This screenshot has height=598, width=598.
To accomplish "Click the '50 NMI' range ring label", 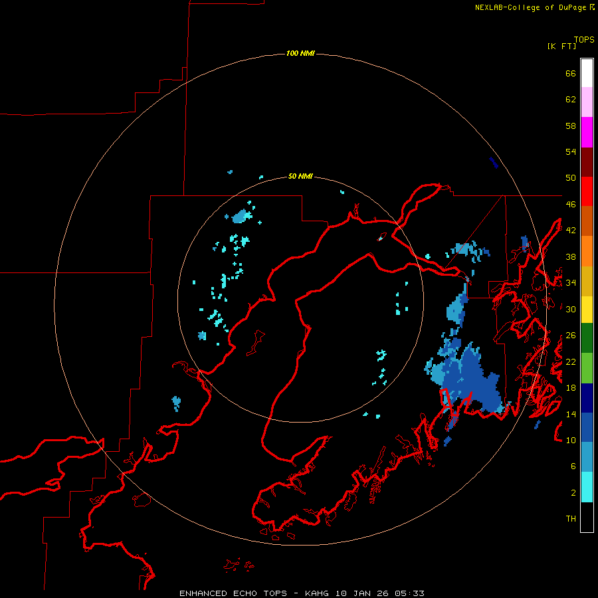I will click(300, 176).
